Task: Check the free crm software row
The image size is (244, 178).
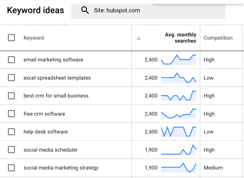Action: click(x=11, y=114)
